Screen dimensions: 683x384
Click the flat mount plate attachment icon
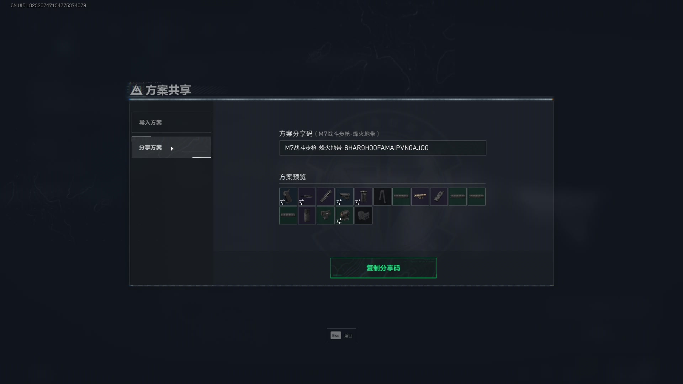click(x=439, y=197)
